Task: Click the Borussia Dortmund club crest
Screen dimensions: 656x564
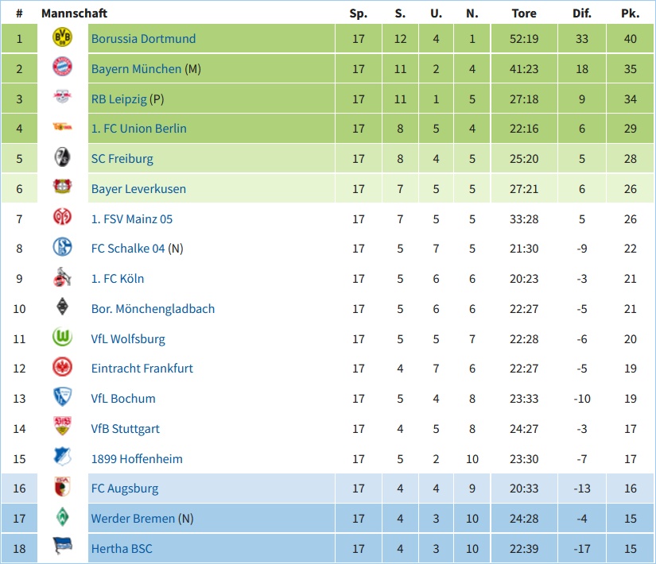Action: [x=62, y=37]
